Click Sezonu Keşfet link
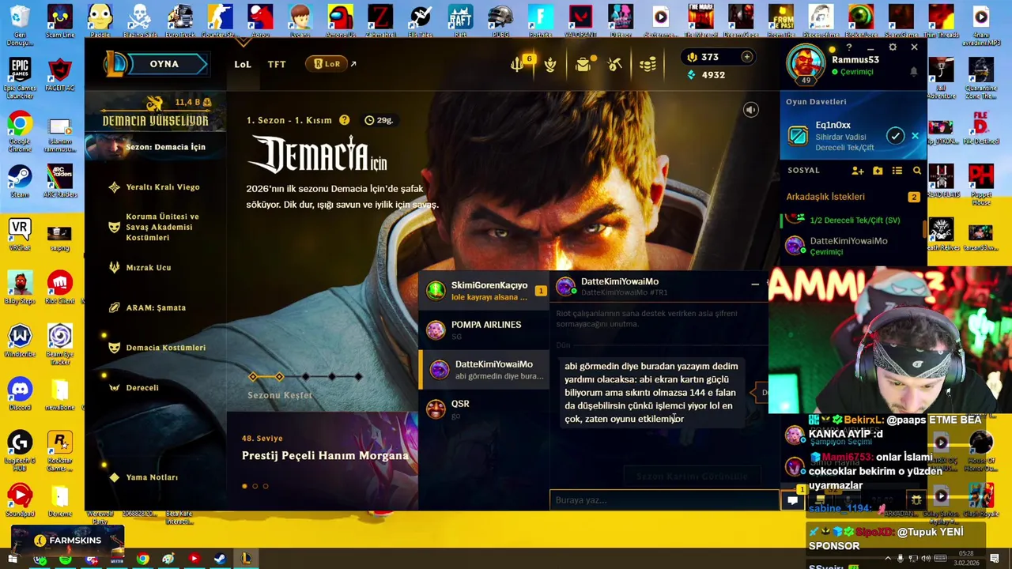1012x569 pixels. (280, 395)
